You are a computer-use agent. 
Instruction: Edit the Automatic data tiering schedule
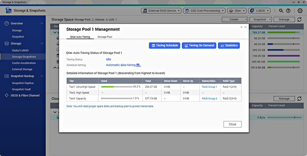point(121,65)
